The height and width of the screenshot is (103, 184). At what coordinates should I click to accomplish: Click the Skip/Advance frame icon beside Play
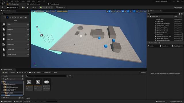tap(44, 7)
